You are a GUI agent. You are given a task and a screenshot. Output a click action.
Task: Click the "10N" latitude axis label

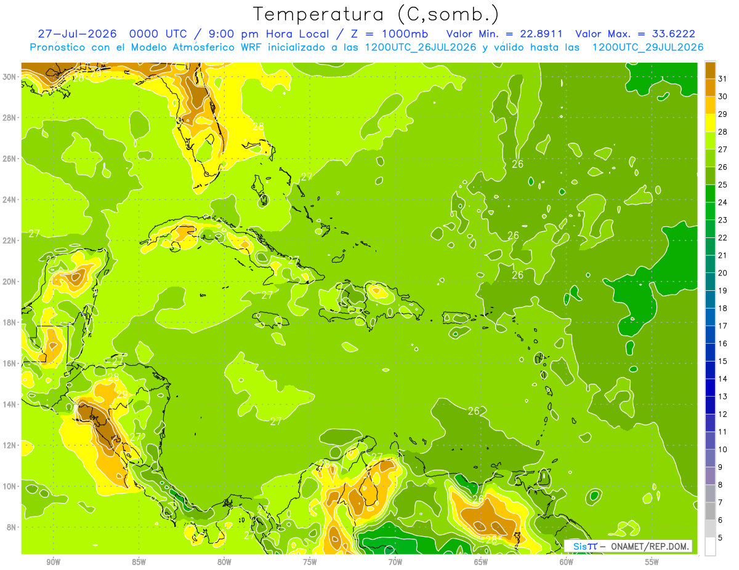(9, 486)
